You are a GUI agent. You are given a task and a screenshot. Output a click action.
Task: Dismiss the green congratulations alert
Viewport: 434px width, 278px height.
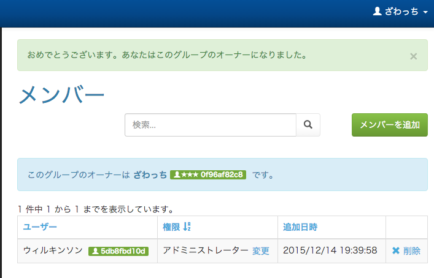pos(413,56)
